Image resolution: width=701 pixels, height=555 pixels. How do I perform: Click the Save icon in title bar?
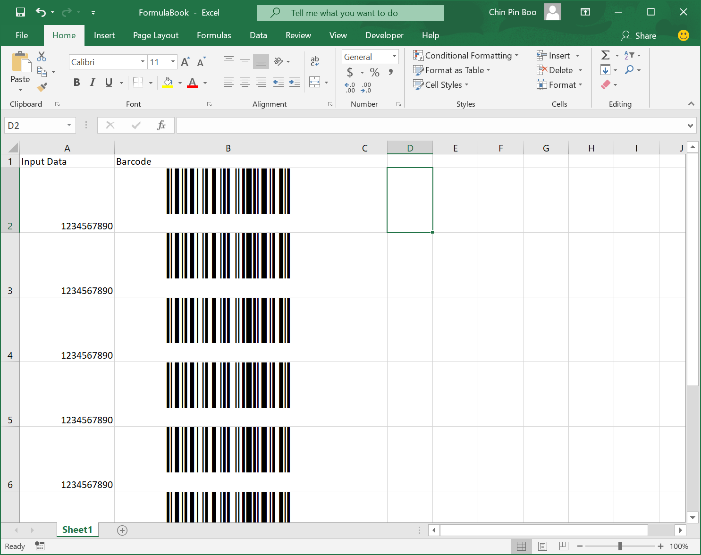20,12
